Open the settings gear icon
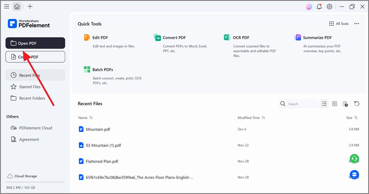 click(329, 6)
